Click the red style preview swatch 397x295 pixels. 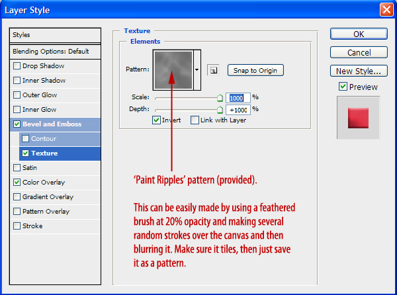click(358, 117)
